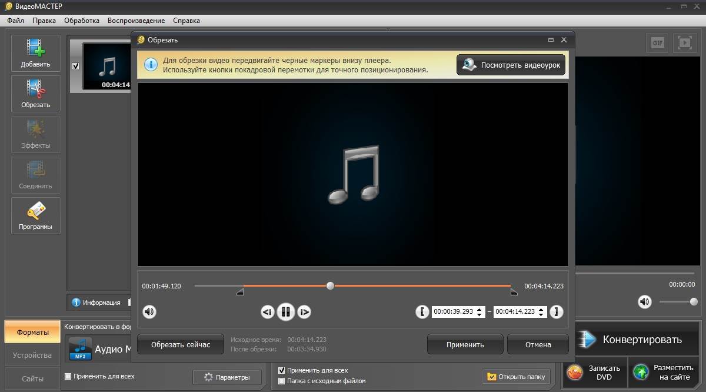Click Обрезать сейчас button

[181, 344]
